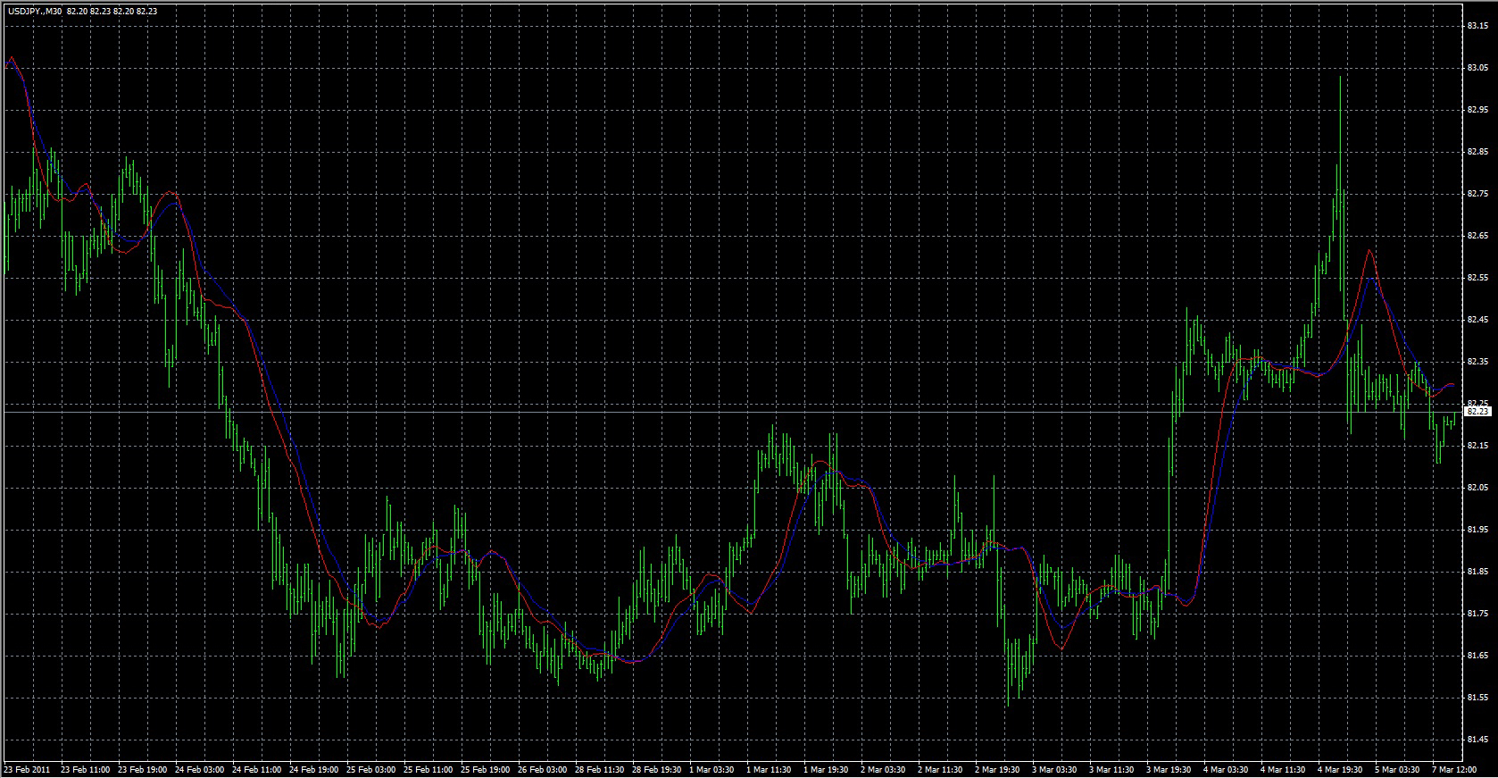The height and width of the screenshot is (778, 1498).
Task: Click the 1 Mar 19:30 time marker
Action: pyautogui.click(x=826, y=769)
